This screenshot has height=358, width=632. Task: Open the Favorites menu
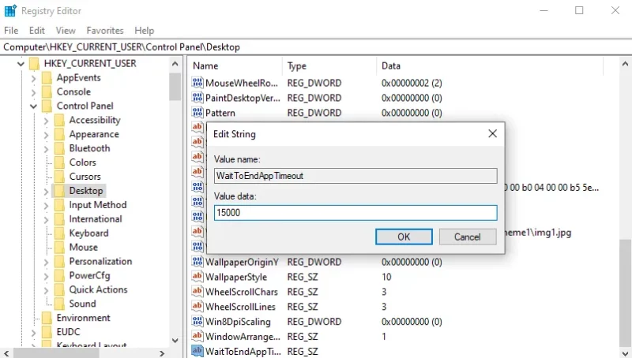105,31
